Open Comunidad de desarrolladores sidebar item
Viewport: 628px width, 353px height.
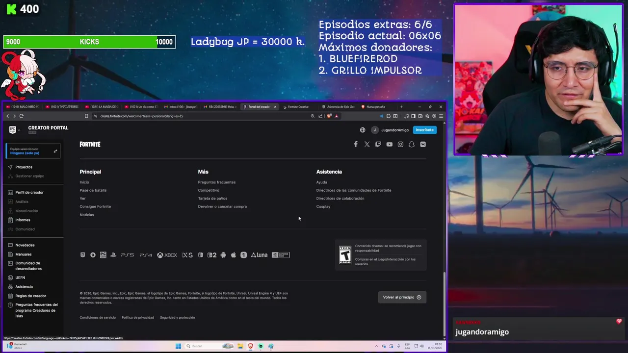pyautogui.click(x=28, y=266)
